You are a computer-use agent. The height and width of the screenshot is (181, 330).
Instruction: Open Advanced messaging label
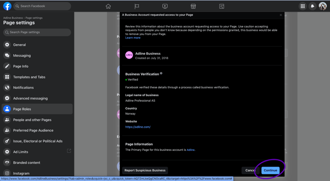[30, 98]
